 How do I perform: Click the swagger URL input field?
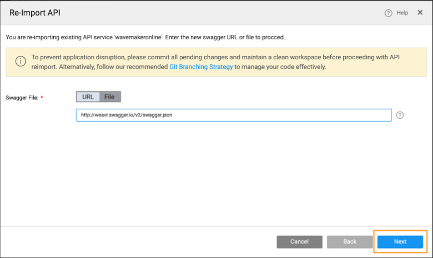[x=233, y=115]
